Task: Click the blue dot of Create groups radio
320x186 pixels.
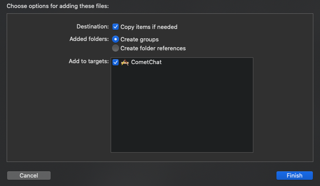Action: [116, 39]
